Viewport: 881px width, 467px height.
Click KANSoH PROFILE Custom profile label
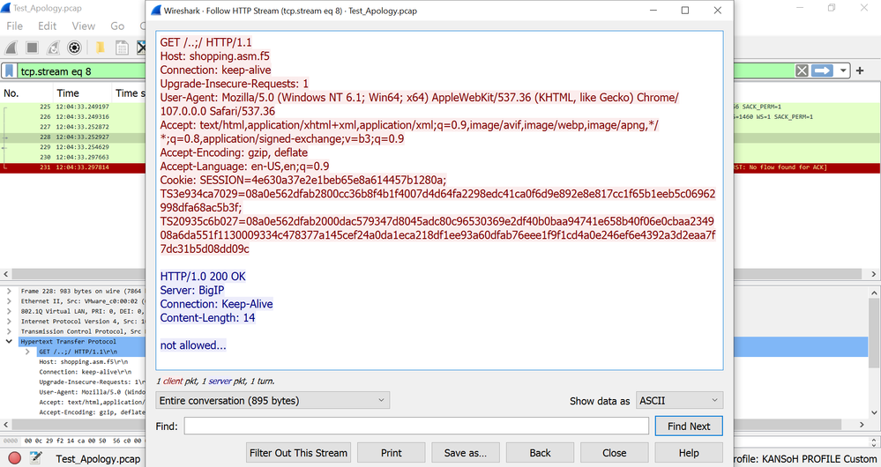807,458
